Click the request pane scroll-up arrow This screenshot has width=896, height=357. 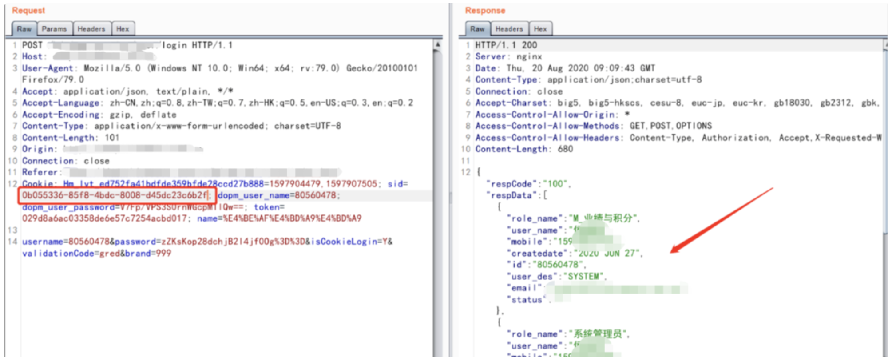click(437, 44)
